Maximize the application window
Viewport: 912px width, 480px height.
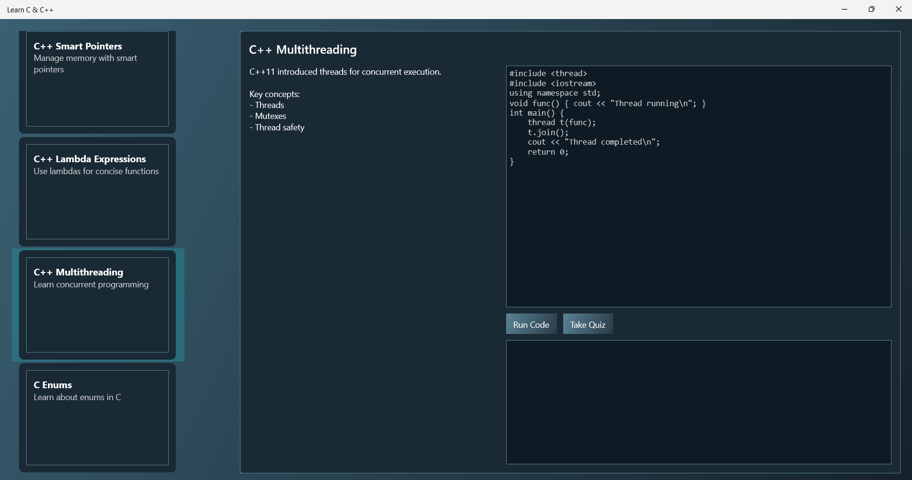click(x=872, y=9)
